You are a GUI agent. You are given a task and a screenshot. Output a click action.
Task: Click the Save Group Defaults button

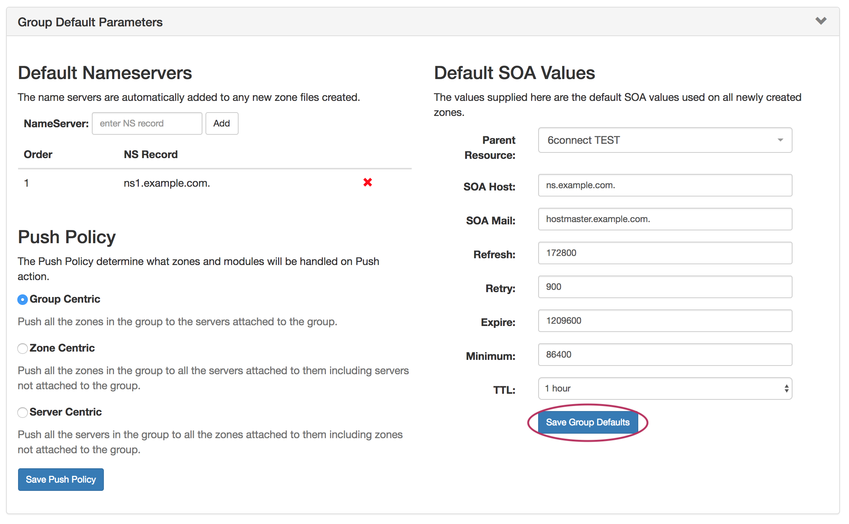[x=587, y=422]
